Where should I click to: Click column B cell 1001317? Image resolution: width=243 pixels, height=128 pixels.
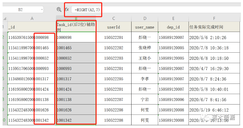click(x=76, y=79)
